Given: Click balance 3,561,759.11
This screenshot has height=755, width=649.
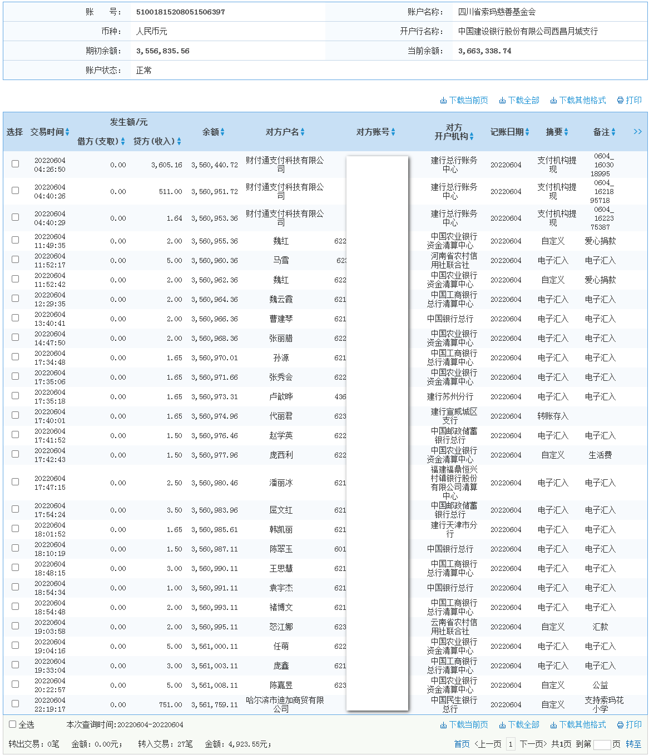Looking at the screenshot, I should pos(215,705).
